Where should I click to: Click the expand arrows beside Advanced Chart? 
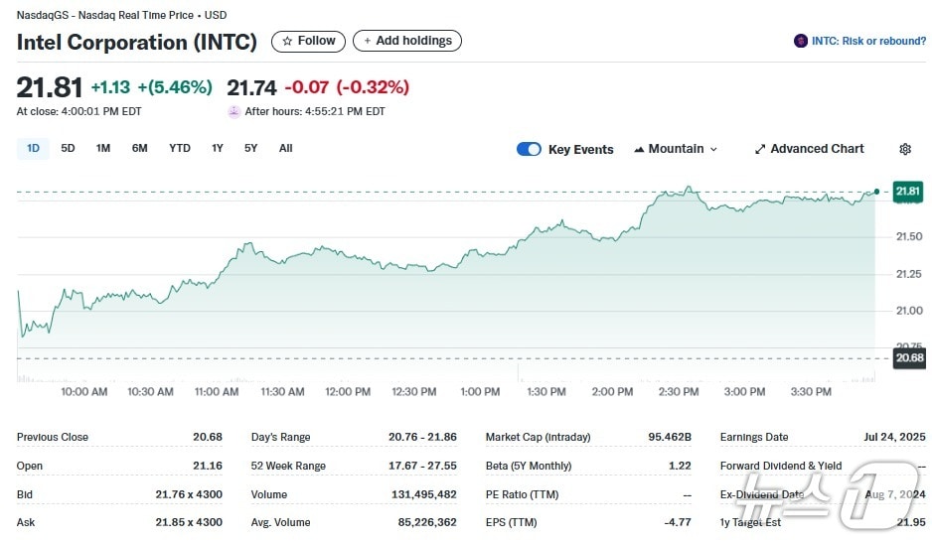click(760, 149)
